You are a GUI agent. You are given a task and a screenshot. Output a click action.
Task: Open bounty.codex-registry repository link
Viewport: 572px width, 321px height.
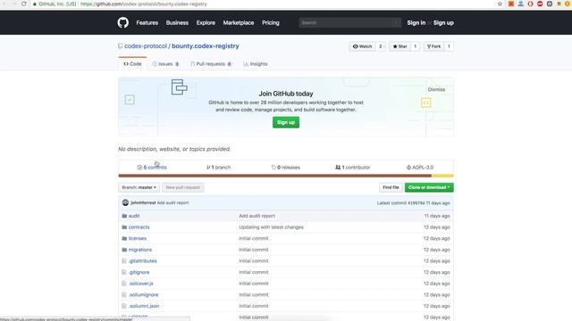(x=206, y=46)
